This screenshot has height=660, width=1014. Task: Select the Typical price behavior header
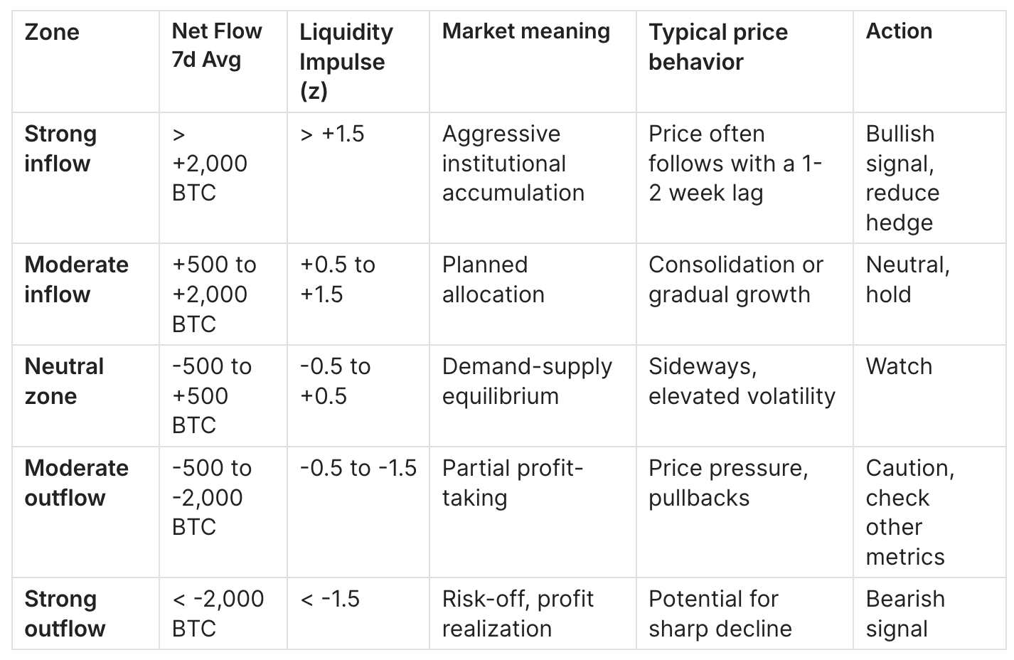pos(718,46)
